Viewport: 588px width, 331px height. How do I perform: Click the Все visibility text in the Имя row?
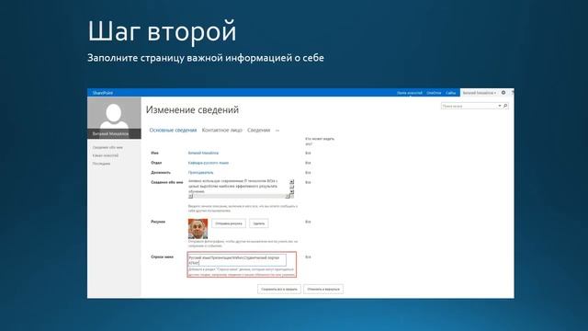[x=308, y=154]
